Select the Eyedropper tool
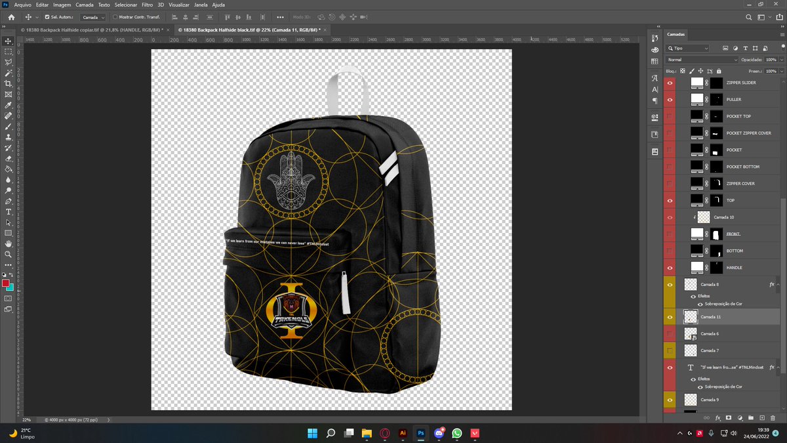Image resolution: width=787 pixels, height=443 pixels. click(x=9, y=105)
